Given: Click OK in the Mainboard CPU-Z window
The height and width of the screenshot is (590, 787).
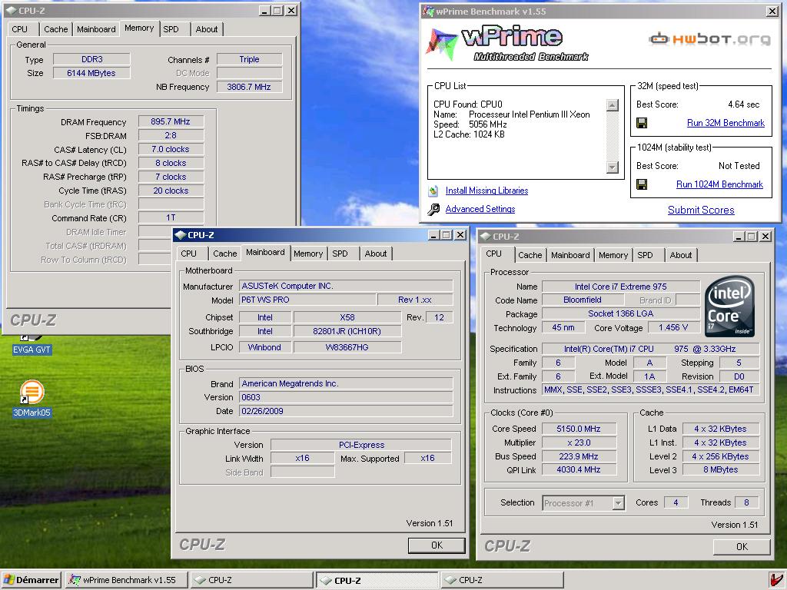Looking at the screenshot, I should pyautogui.click(x=437, y=545).
